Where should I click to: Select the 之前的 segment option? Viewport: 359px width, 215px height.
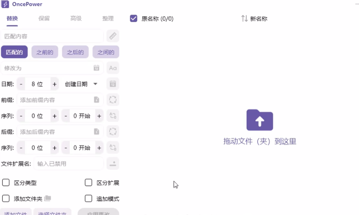click(45, 52)
